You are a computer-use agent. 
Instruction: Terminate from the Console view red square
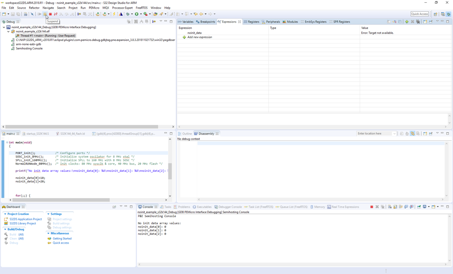tap(372, 207)
